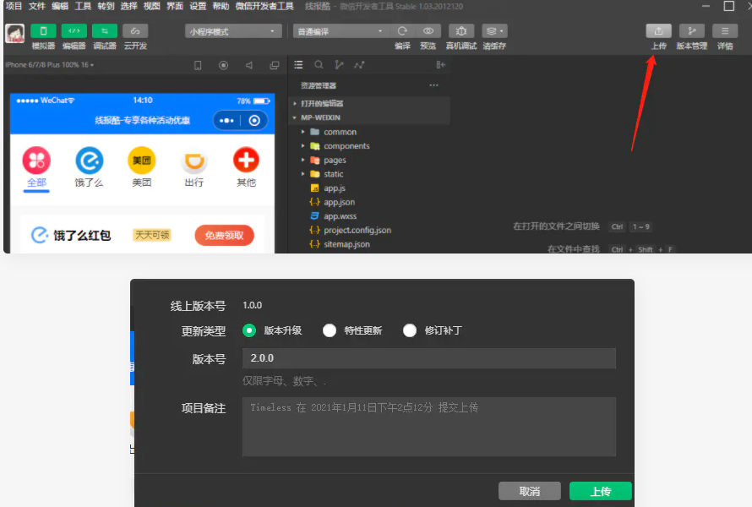Tap mini program menu dots capsule
This screenshot has height=507, width=752.
click(x=226, y=120)
